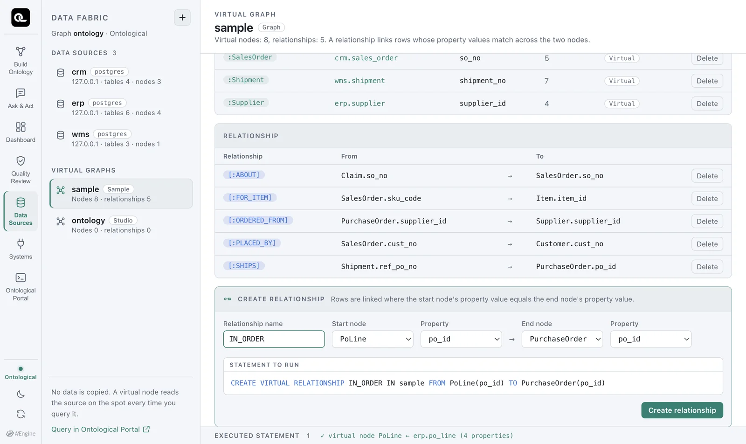The image size is (746, 444).
Task: Click the [:PLACED_BY] relationship tag
Action: coord(252,243)
